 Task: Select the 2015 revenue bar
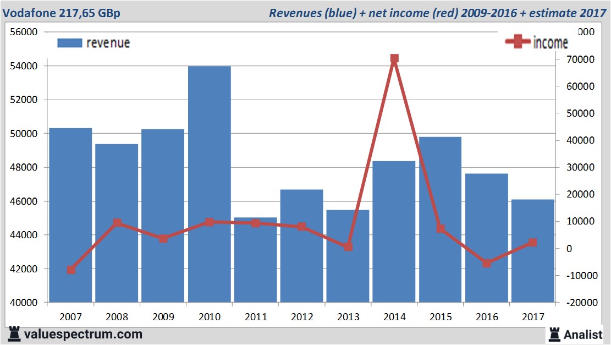[x=441, y=220]
